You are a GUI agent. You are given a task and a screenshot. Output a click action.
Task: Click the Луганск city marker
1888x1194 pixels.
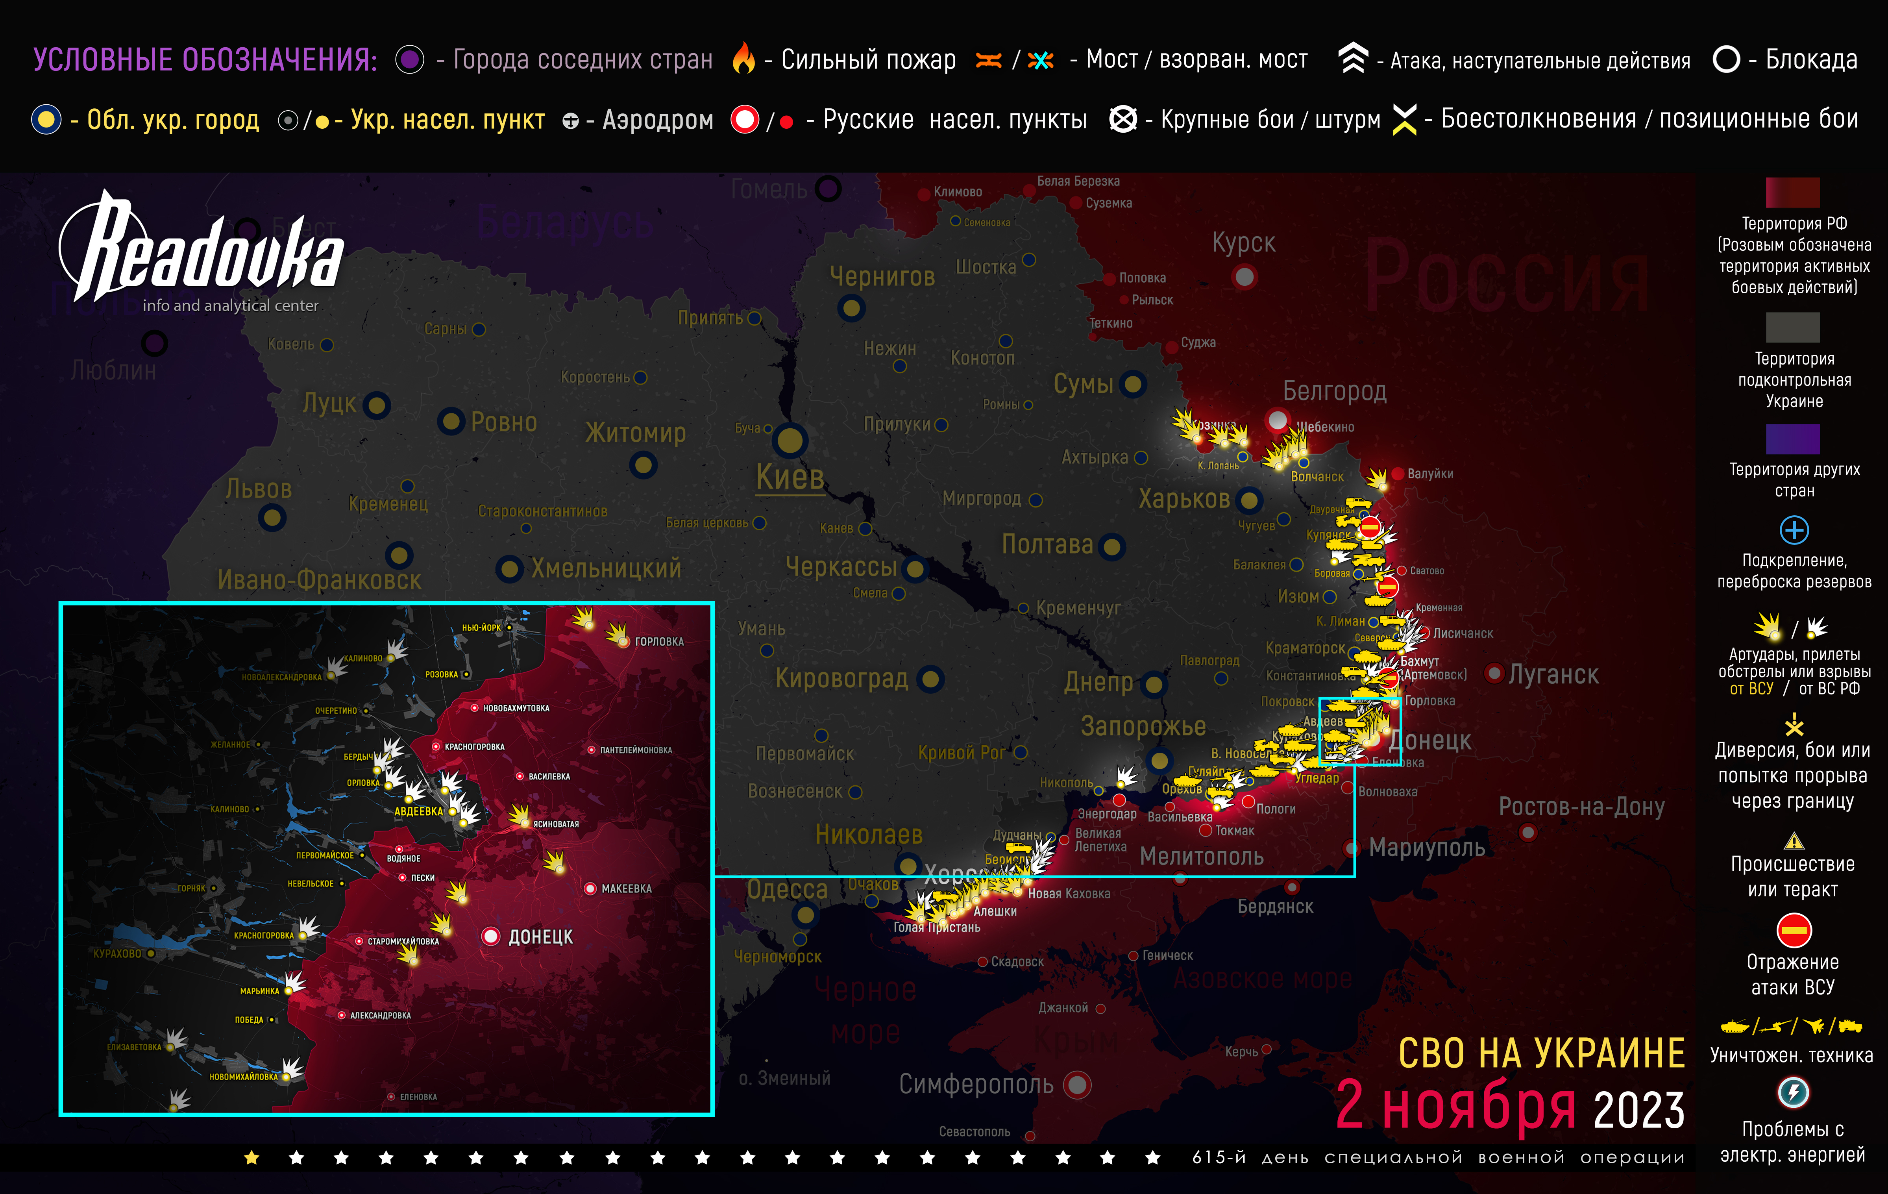[1494, 673]
